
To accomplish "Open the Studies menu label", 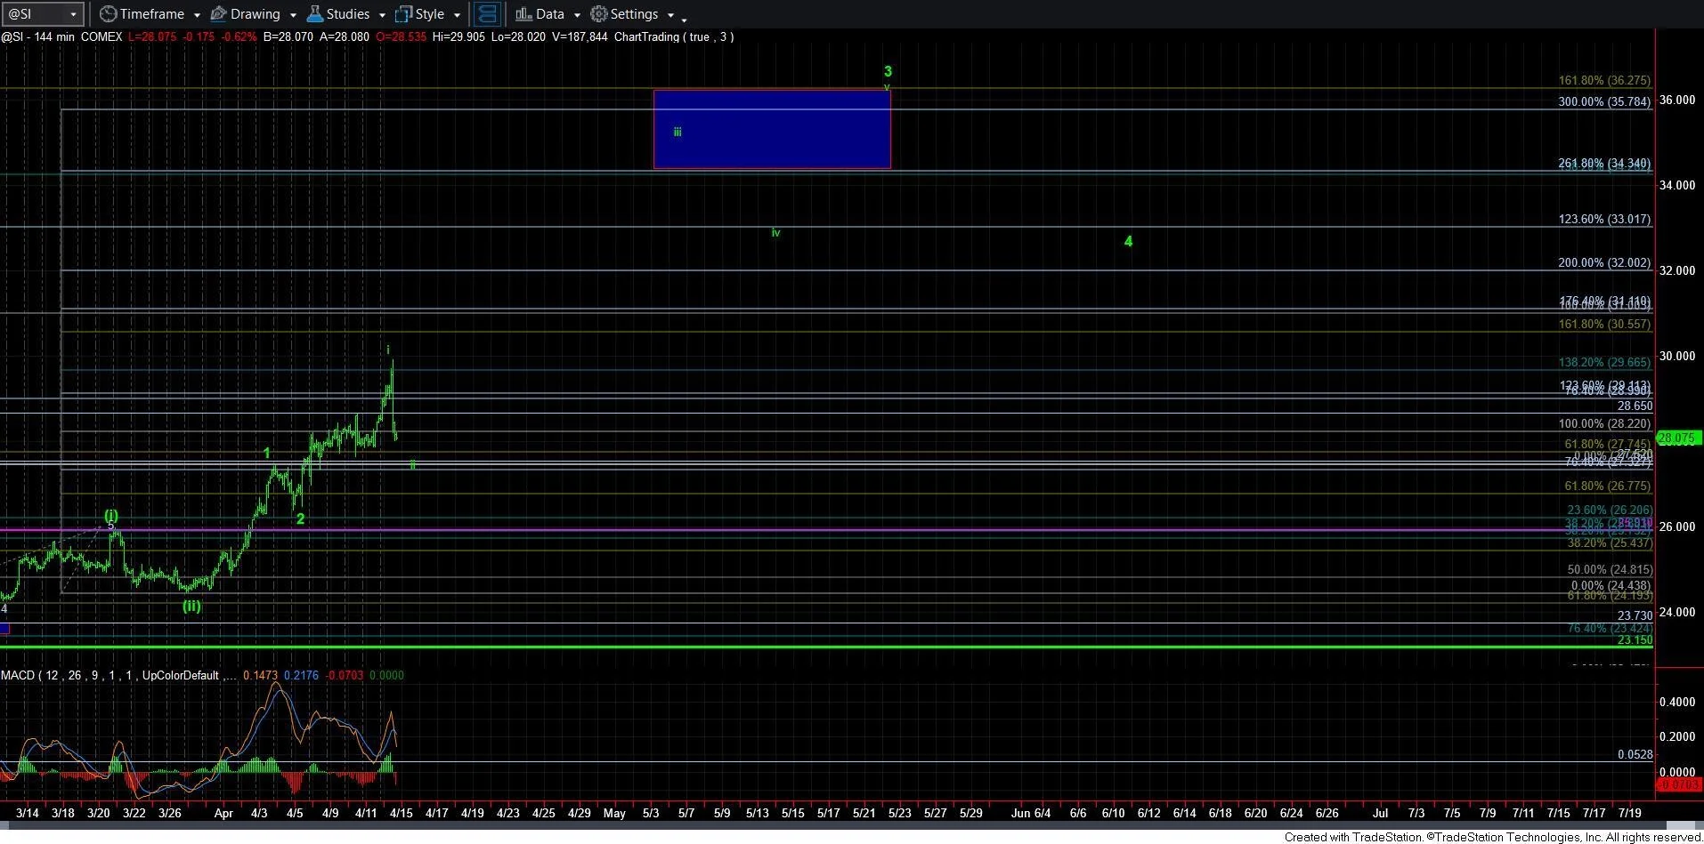I will 348,14.
